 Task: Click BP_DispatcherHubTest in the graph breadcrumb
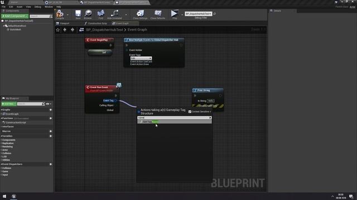(x=104, y=29)
